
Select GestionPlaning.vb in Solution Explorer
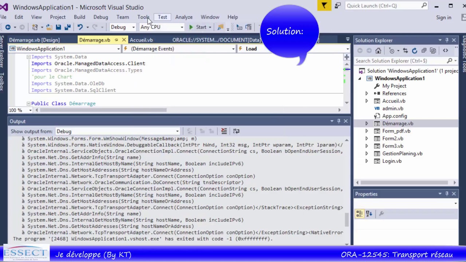tap(402, 154)
